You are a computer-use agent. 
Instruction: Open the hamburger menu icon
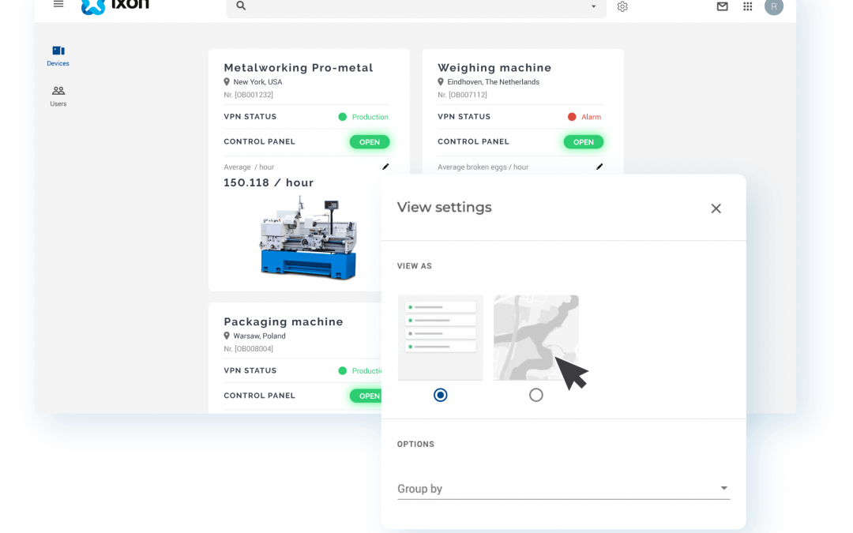(x=58, y=5)
